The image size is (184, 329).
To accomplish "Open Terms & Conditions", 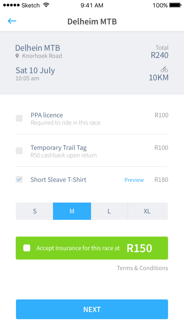I will coord(142,268).
